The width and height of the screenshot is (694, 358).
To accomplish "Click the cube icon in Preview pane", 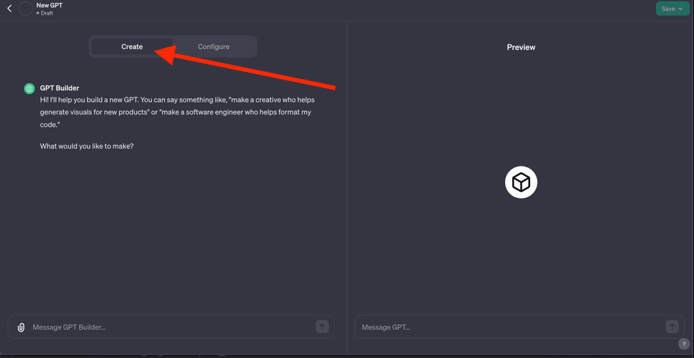I will [520, 183].
